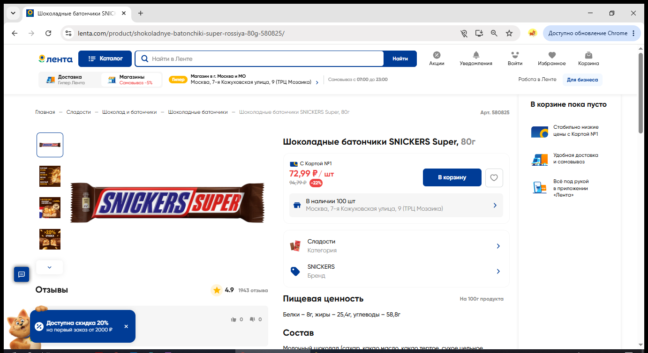Click the 72,99 ₽ price
Screen dimensions: 648x353
click(x=303, y=174)
